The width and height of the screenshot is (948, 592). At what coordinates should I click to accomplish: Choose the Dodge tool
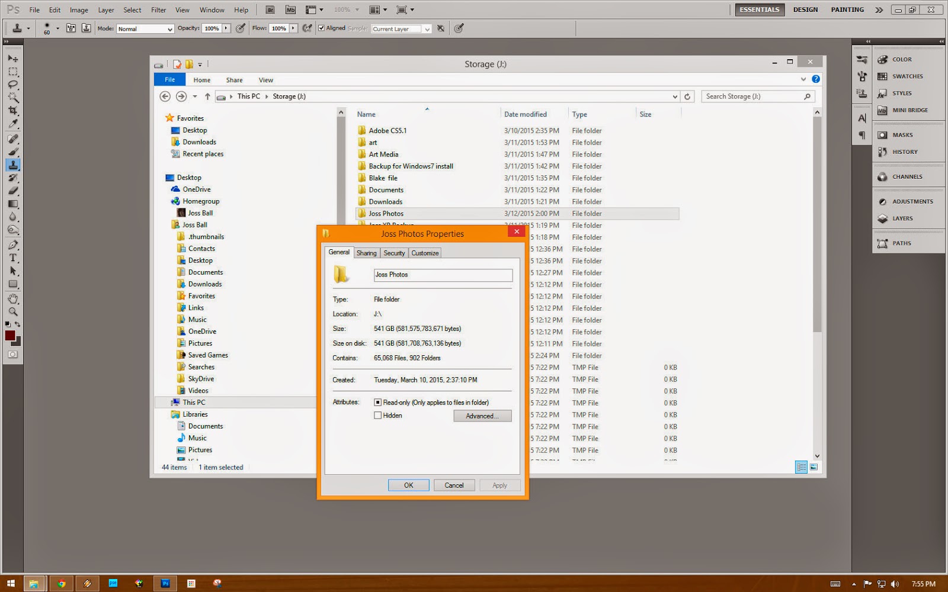tap(12, 230)
